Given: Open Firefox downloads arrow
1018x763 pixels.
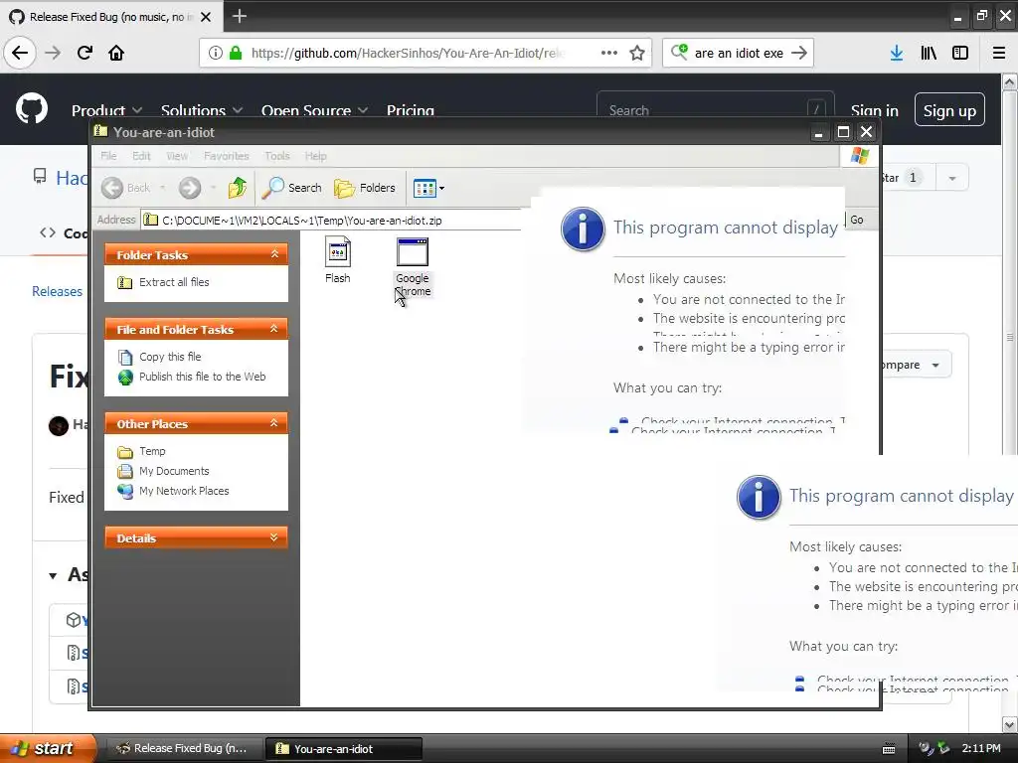Looking at the screenshot, I should (897, 53).
